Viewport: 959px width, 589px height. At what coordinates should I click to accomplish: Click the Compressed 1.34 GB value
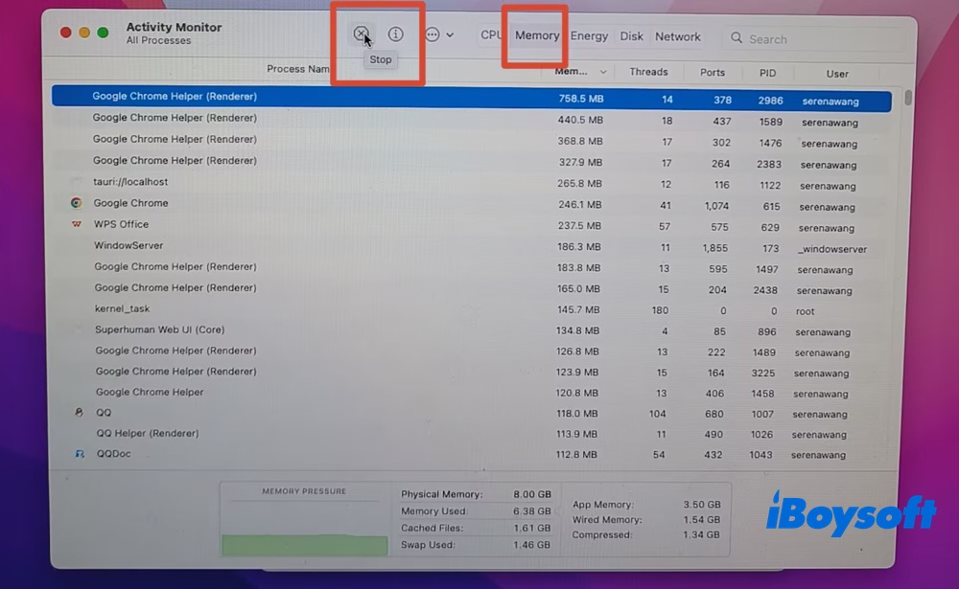click(701, 534)
